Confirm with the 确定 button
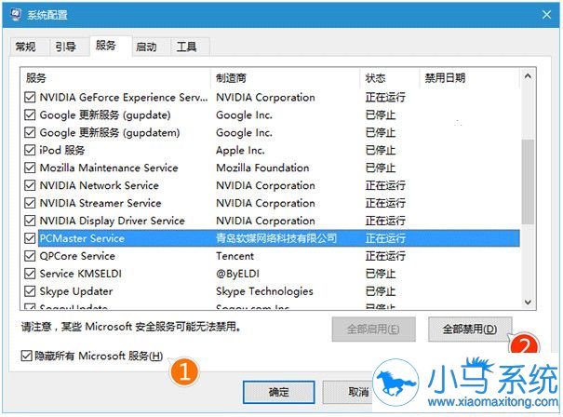This screenshot has width=563, height=417. point(279,392)
